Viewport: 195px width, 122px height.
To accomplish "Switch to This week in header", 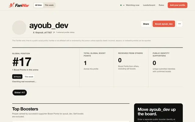I will point(49,5).
